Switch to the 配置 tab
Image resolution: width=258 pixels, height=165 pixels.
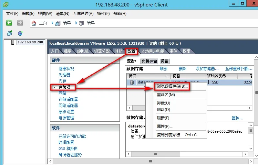131,51
